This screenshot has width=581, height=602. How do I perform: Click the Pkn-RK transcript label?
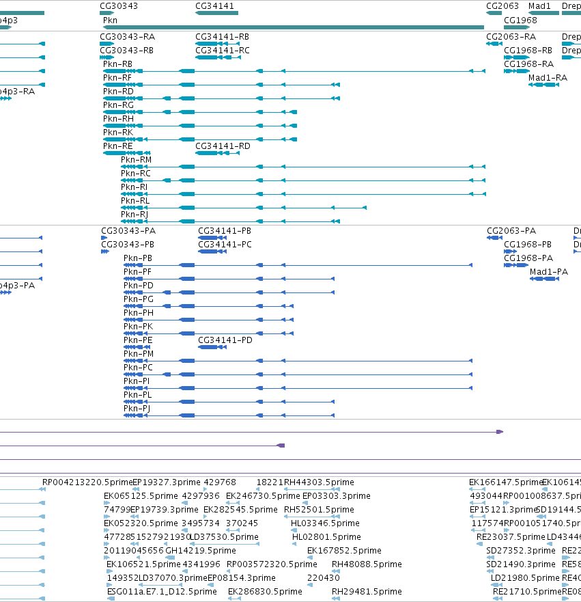click(118, 132)
